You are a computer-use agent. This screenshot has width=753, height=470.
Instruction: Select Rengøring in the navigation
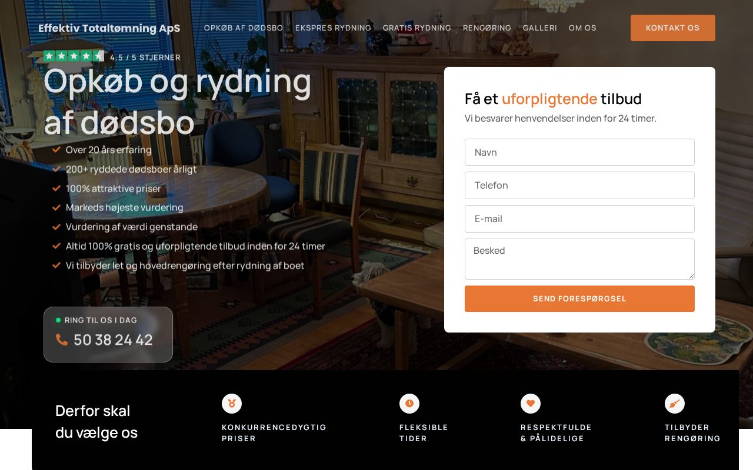point(487,28)
